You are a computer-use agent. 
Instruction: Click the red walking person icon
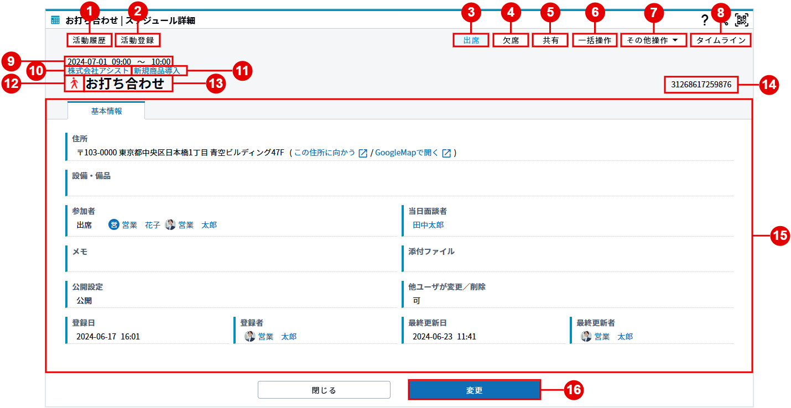coord(74,83)
